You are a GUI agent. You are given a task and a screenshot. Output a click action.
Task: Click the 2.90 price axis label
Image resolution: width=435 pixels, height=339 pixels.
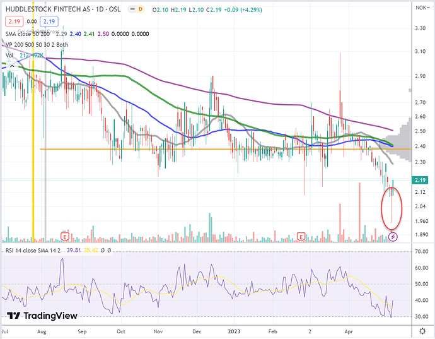click(420, 76)
